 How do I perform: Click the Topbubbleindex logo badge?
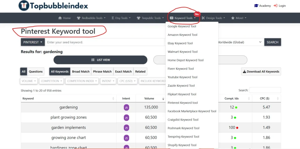pyautogui.click(x=24, y=6)
